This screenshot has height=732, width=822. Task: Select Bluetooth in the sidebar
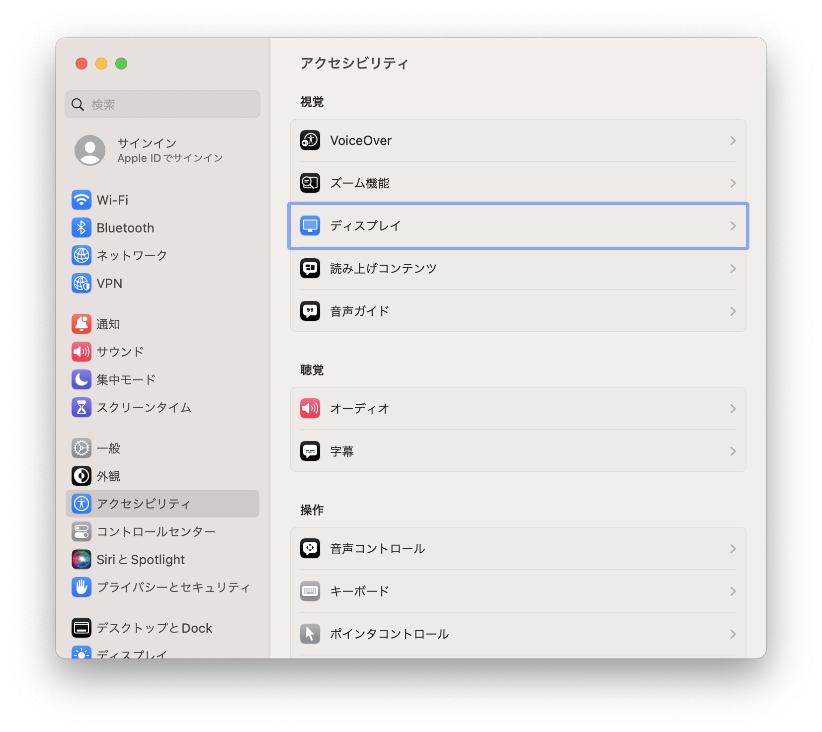[x=125, y=228]
